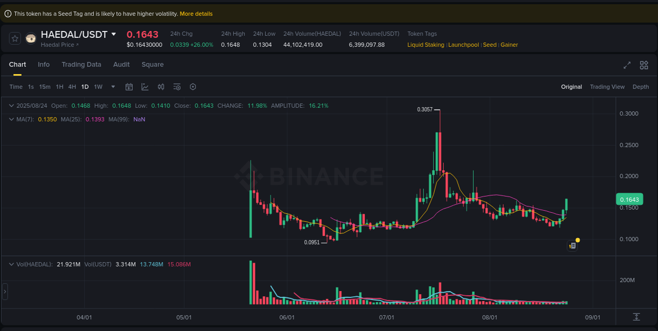Viewport: 658px width, 331px height.
Task: Open the Square tab
Action: point(153,64)
